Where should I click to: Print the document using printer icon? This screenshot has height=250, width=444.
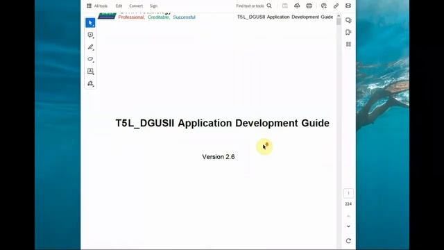click(309, 6)
